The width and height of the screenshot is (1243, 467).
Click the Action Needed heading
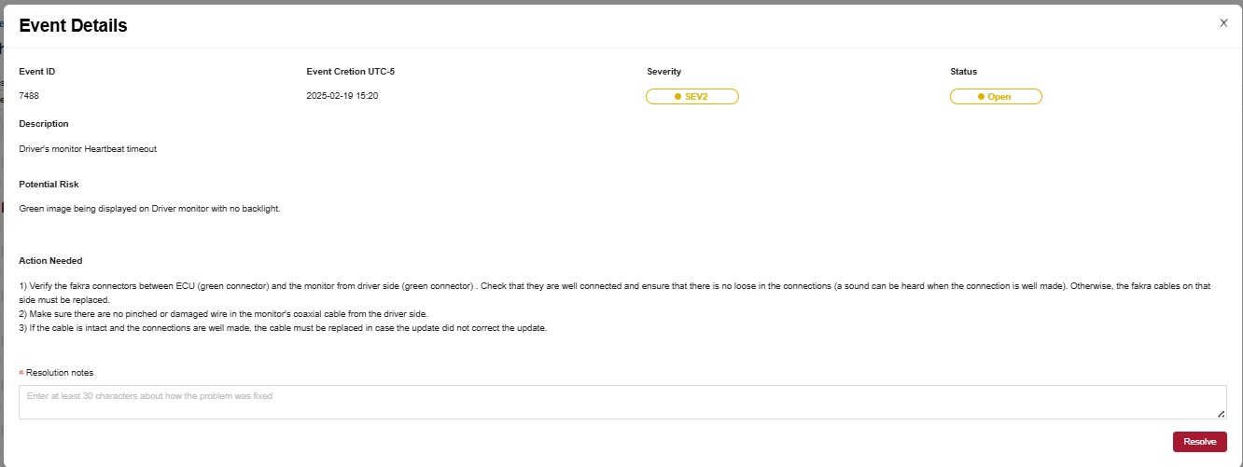pyautogui.click(x=50, y=261)
